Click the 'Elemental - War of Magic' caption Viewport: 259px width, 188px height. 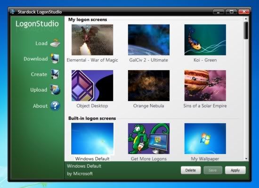pos(92,60)
